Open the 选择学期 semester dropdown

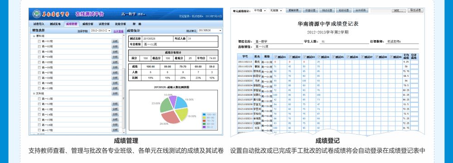click(x=101, y=31)
